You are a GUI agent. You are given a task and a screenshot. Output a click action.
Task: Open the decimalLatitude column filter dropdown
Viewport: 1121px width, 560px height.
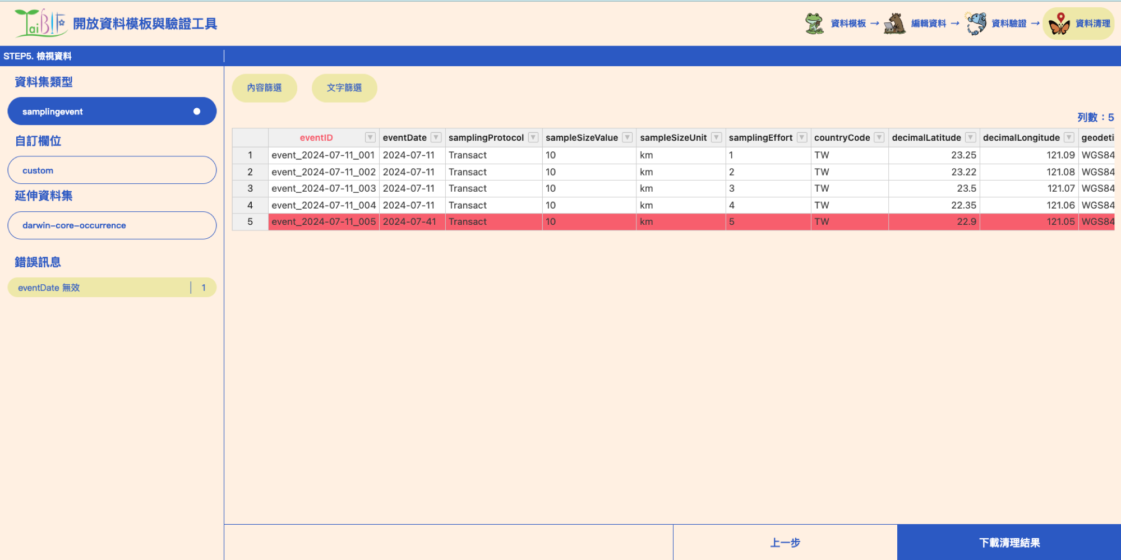point(970,137)
